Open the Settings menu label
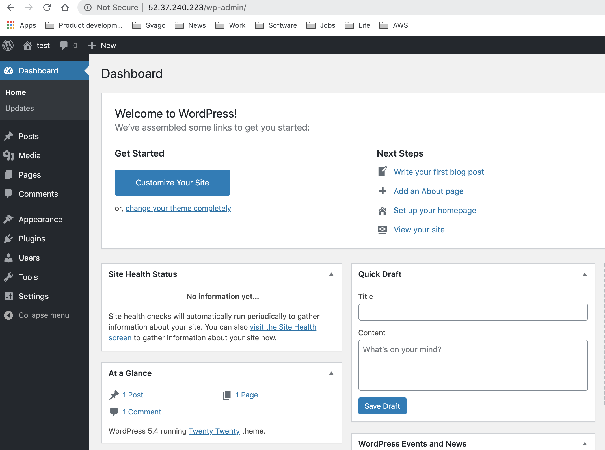Image resolution: width=605 pixels, height=450 pixels. [x=34, y=296]
